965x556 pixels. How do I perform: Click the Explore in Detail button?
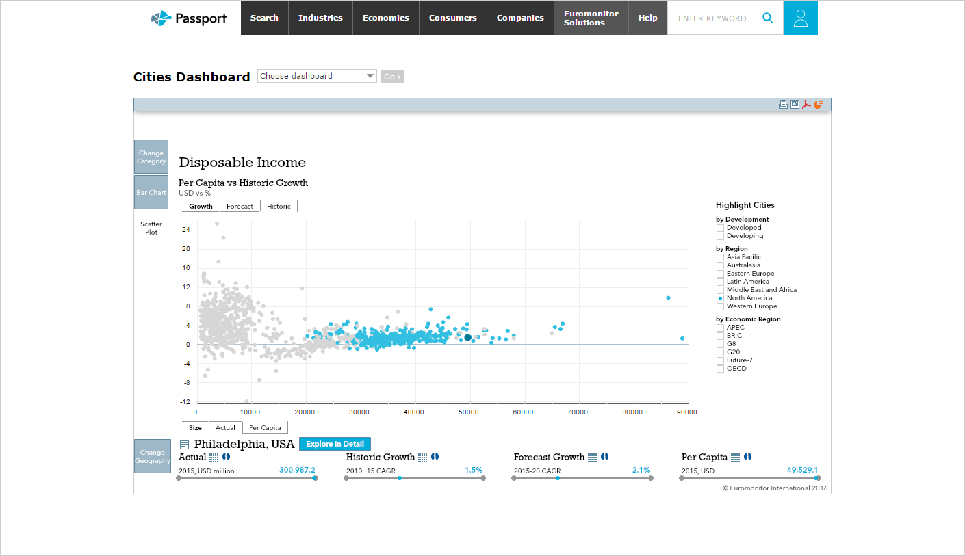click(334, 444)
